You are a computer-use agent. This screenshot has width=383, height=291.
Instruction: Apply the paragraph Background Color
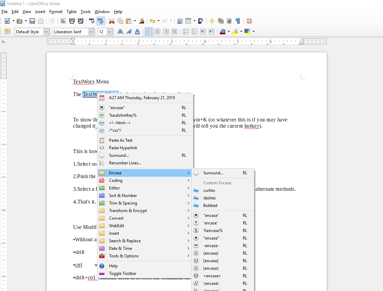tap(247, 32)
